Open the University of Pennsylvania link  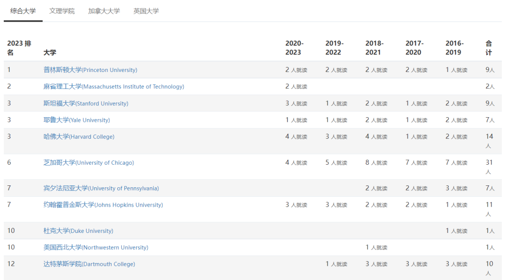click(101, 188)
